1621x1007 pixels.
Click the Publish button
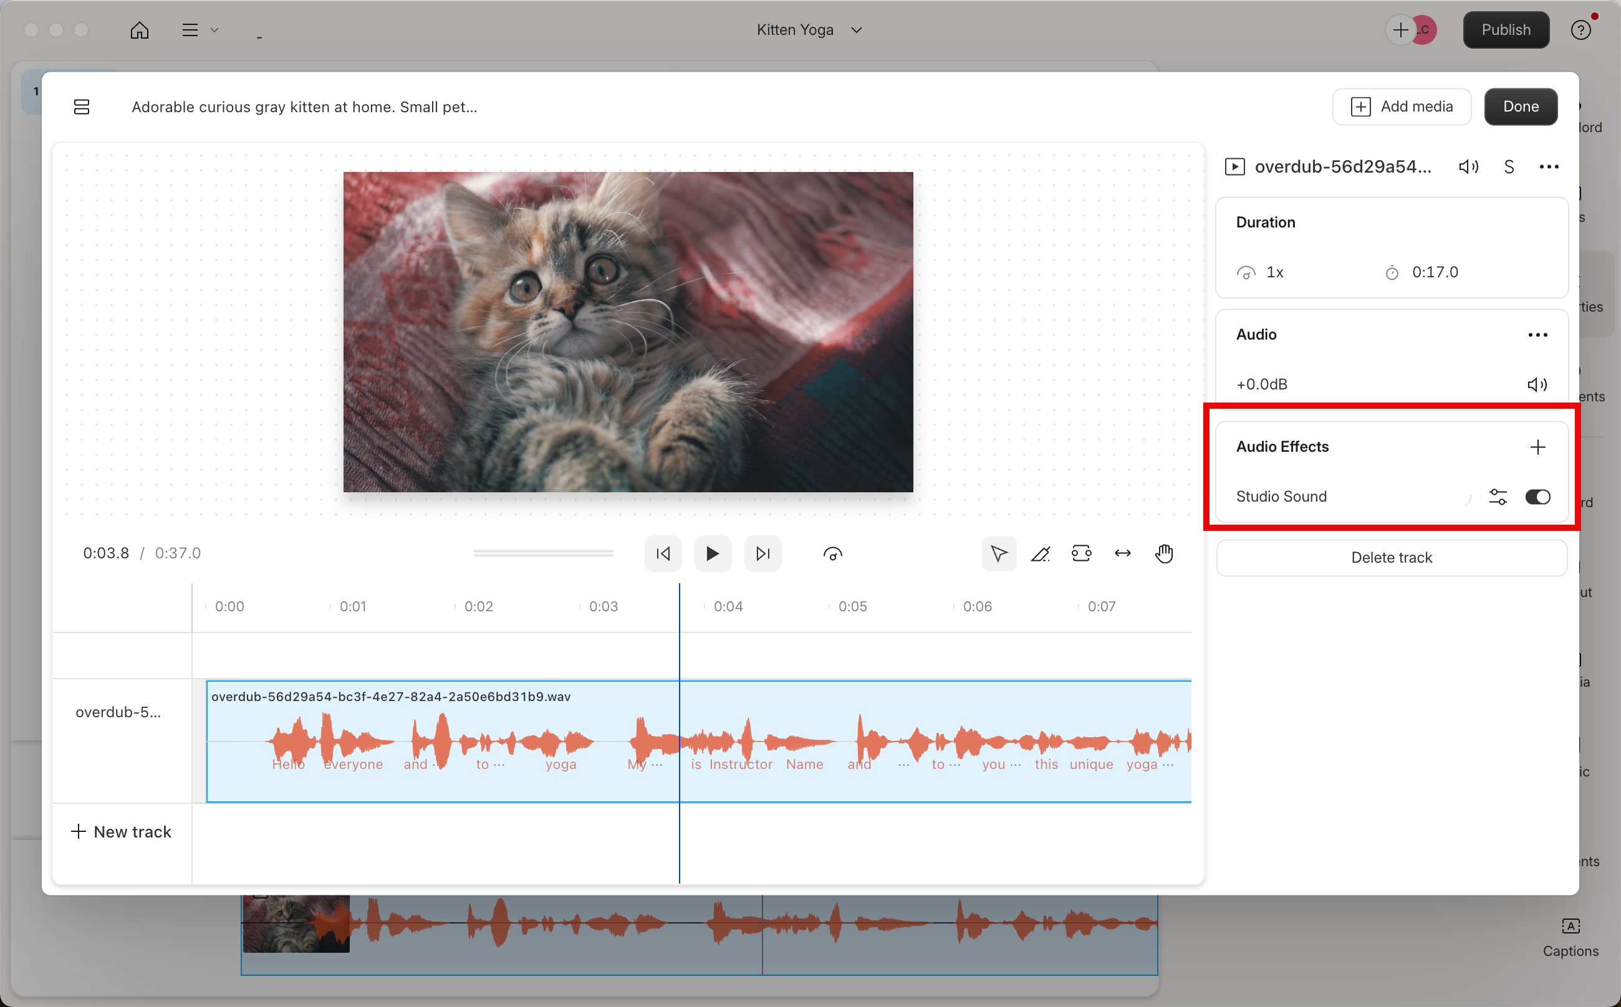pyautogui.click(x=1506, y=30)
